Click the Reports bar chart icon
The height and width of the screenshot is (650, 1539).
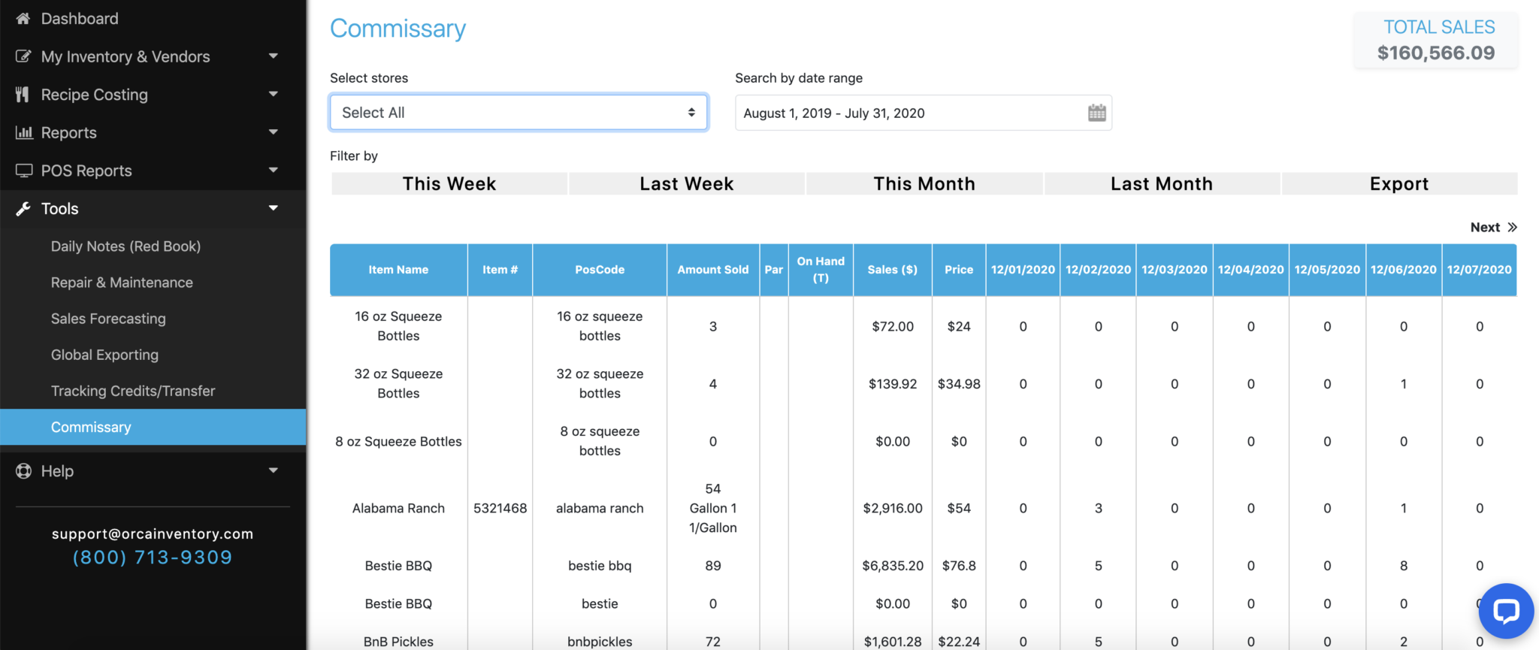(x=24, y=133)
